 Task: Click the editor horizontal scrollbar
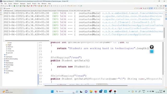(x=86, y=85)
